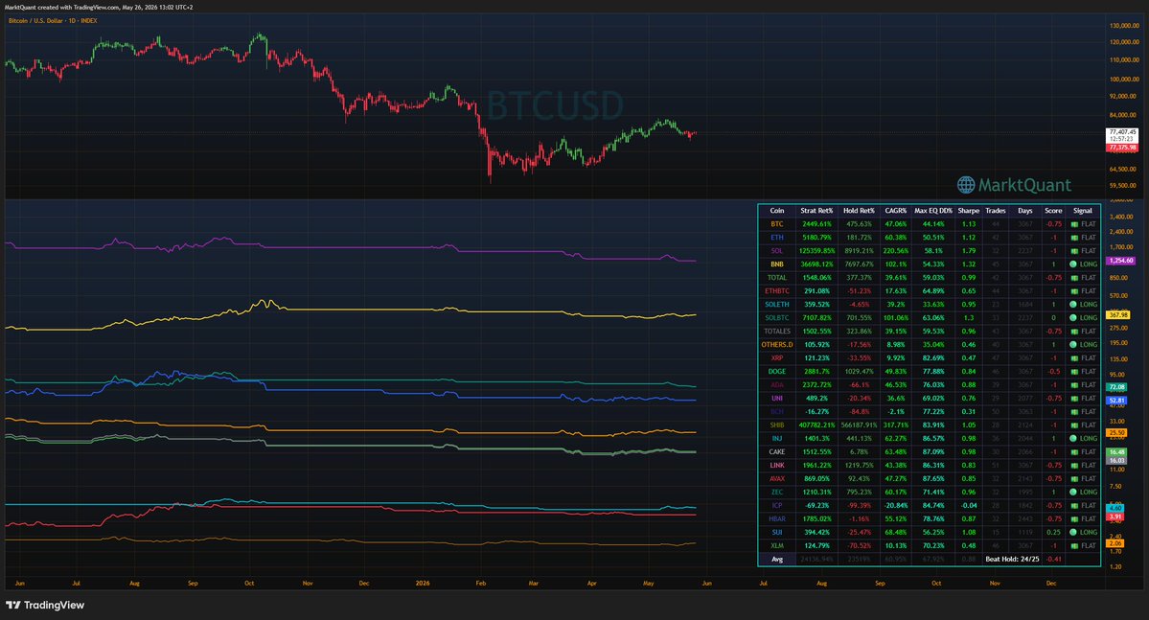Click the -69.23% strategy return for ICP

[x=816, y=506]
